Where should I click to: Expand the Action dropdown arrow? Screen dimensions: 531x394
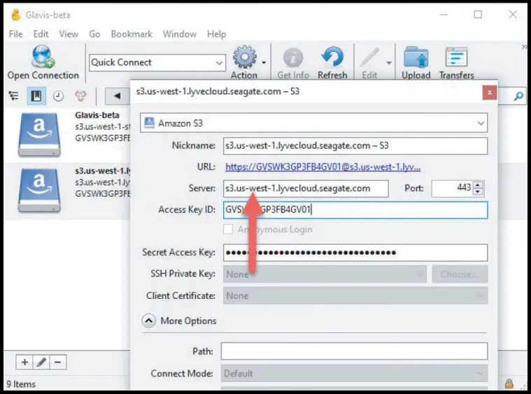[x=264, y=63]
